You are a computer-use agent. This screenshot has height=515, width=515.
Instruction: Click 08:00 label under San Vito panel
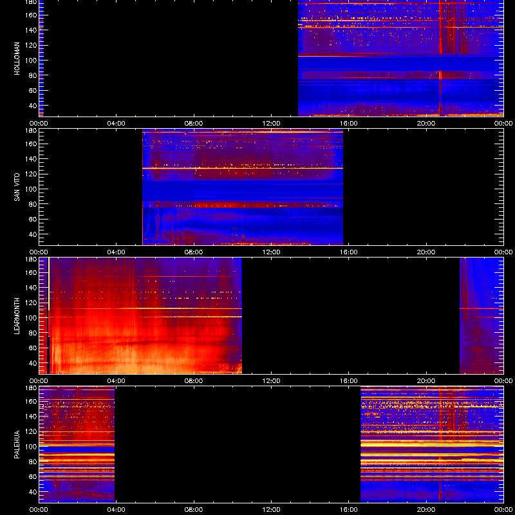(194, 252)
